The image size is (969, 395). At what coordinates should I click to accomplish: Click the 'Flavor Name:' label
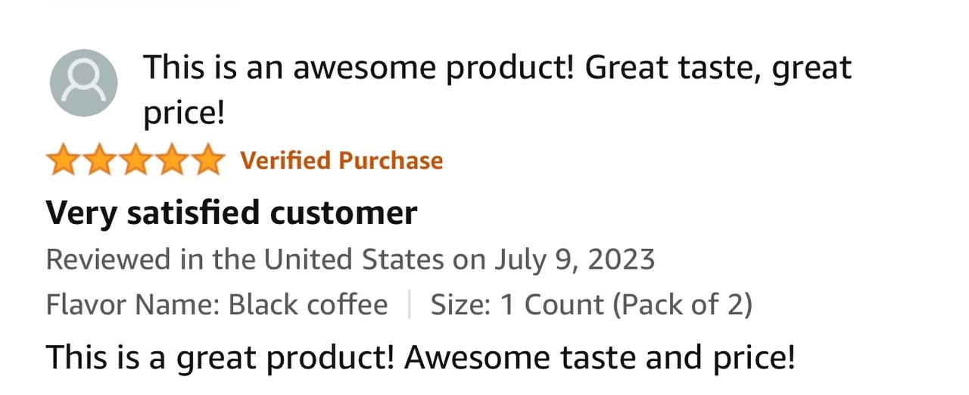(133, 304)
